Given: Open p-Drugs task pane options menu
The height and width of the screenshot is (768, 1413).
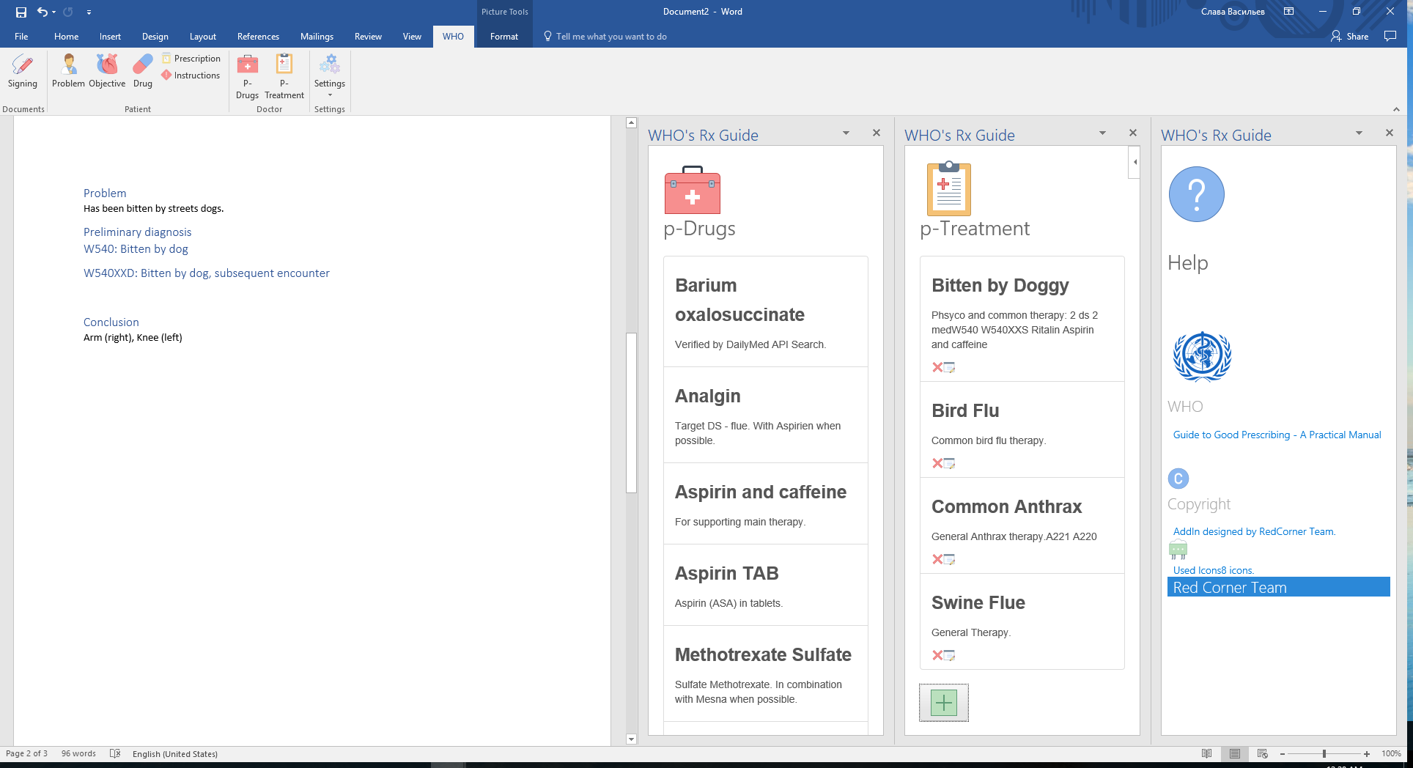Looking at the screenshot, I should click(x=846, y=133).
